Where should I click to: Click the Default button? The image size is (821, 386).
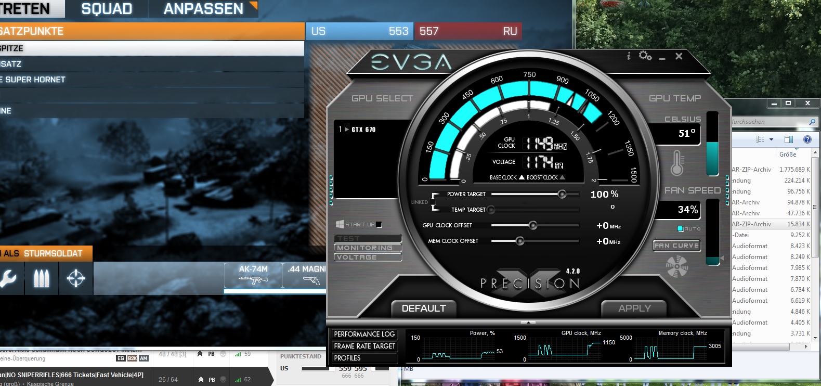point(424,308)
